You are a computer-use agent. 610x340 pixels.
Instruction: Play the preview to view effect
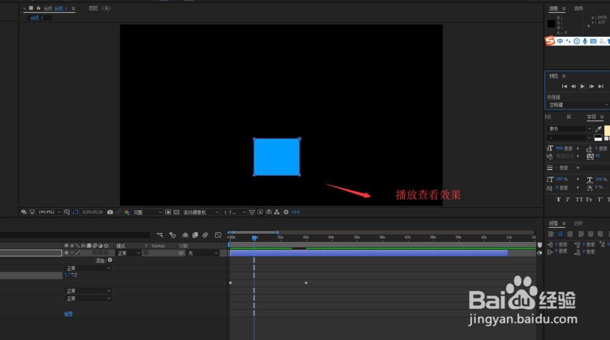pos(583,87)
